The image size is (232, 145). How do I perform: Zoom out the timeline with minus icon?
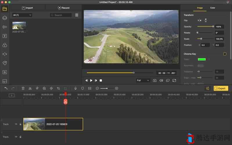click(97, 88)
